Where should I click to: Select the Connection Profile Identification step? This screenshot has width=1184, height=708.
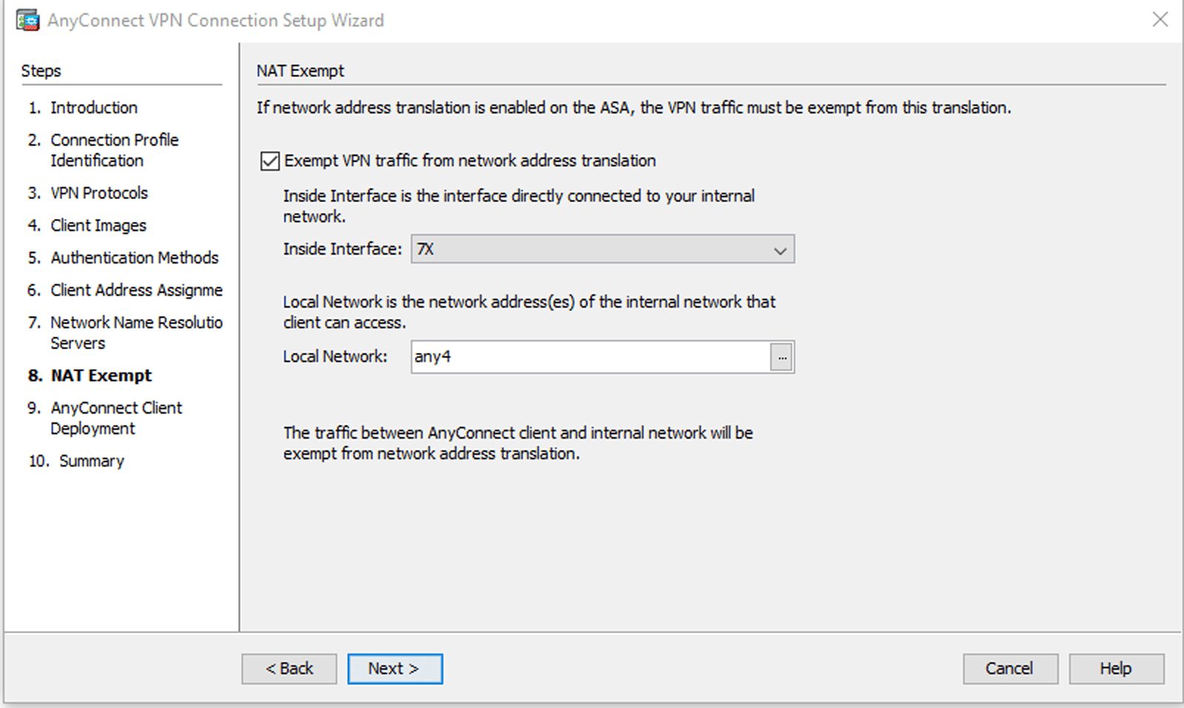114,139
